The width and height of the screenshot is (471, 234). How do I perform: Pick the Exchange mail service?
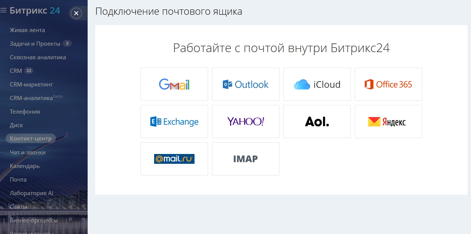(174, 122)
